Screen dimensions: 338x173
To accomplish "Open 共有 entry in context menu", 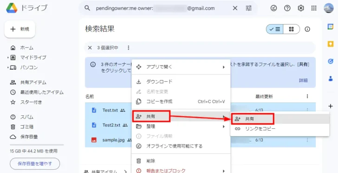I will click(x=181, y=116).
